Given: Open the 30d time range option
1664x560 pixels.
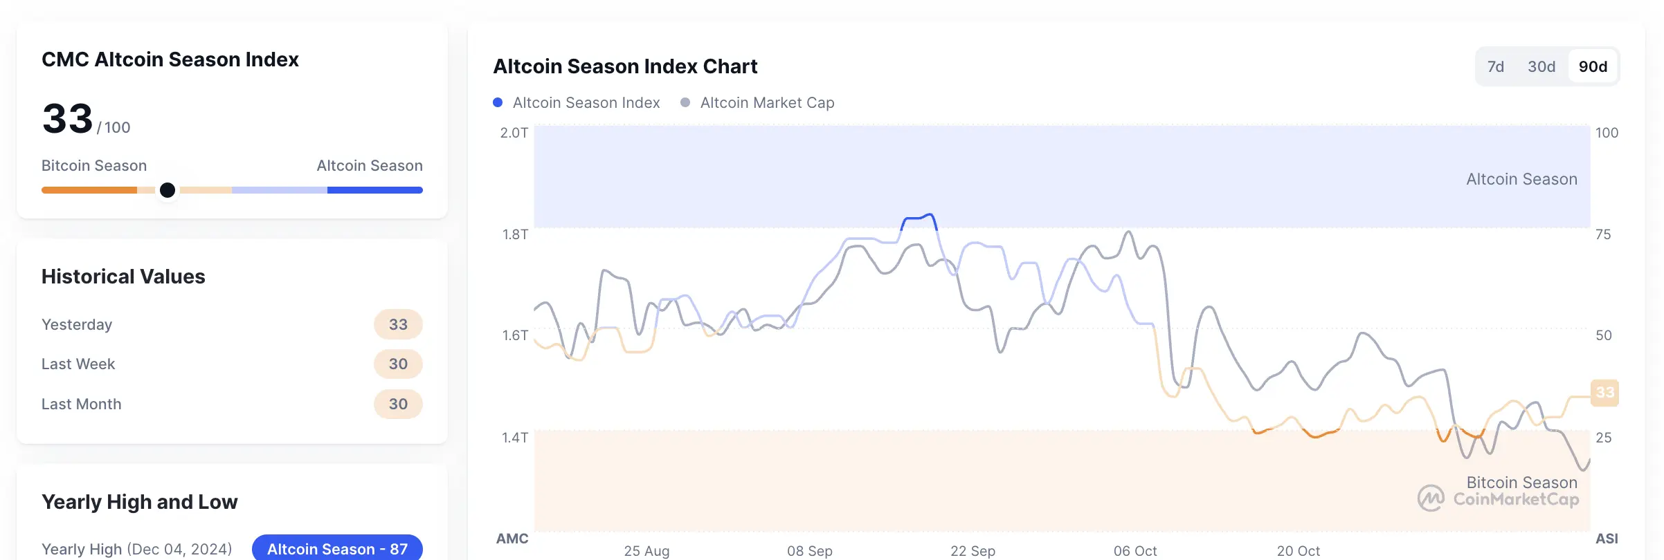Looking at the screenshot, I should click(1541, 66).
